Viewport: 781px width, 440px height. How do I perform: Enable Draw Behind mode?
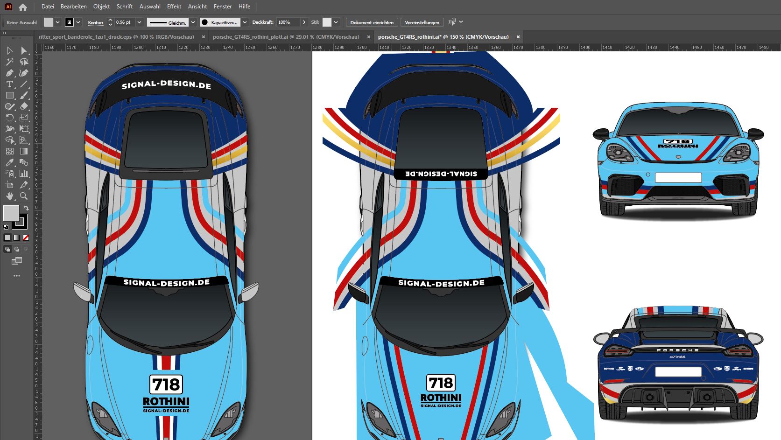[17, 249]
